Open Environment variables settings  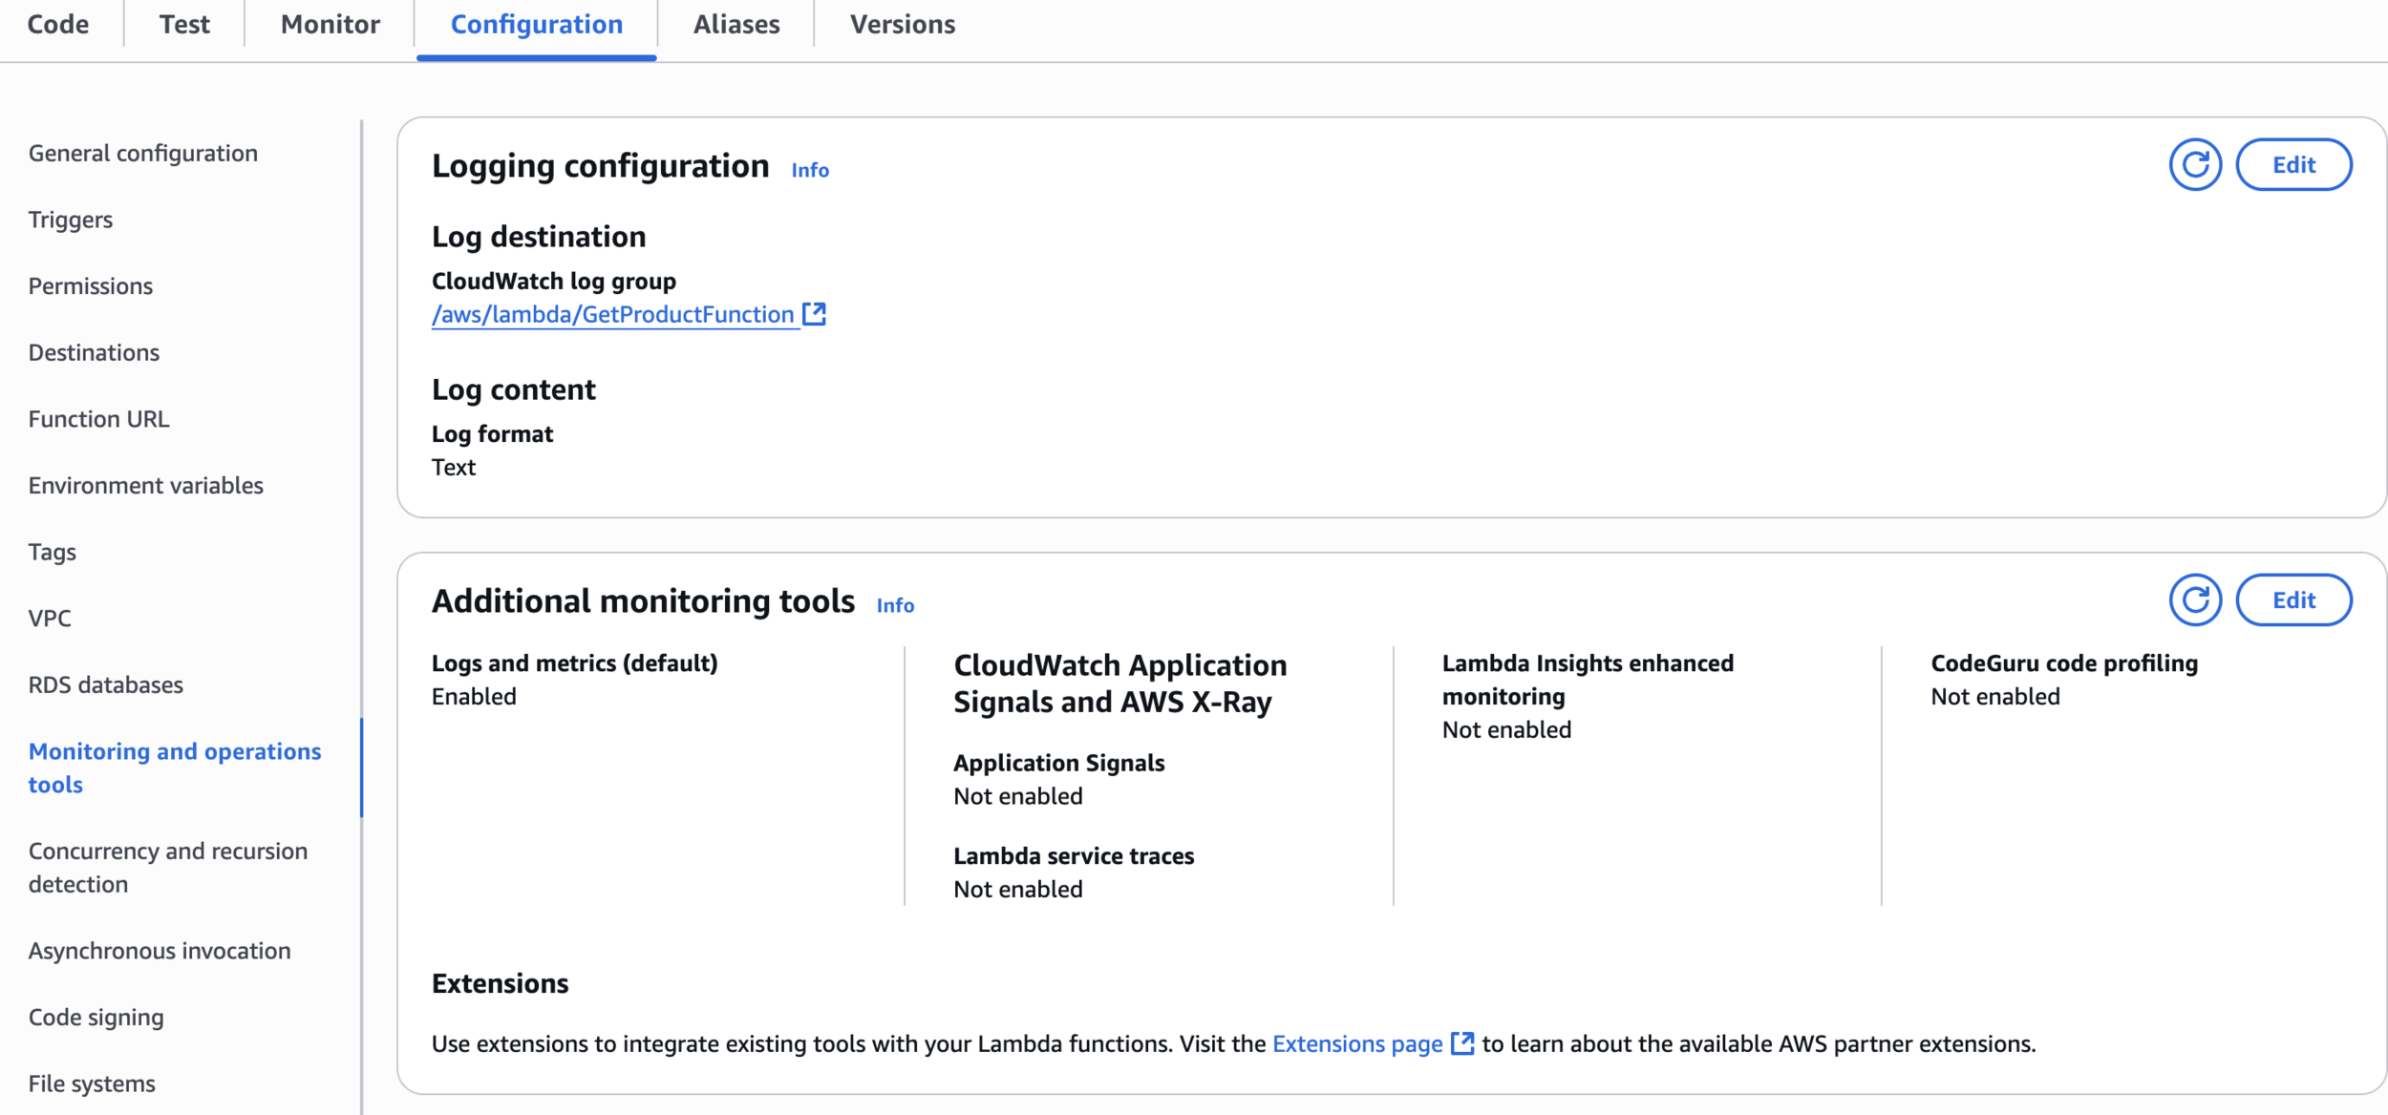145,486
